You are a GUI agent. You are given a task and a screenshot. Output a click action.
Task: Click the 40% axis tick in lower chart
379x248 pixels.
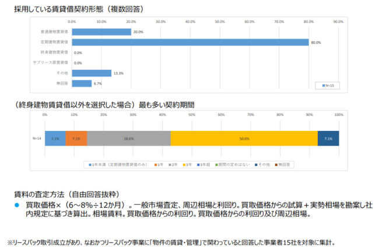[x=163, y=115]
